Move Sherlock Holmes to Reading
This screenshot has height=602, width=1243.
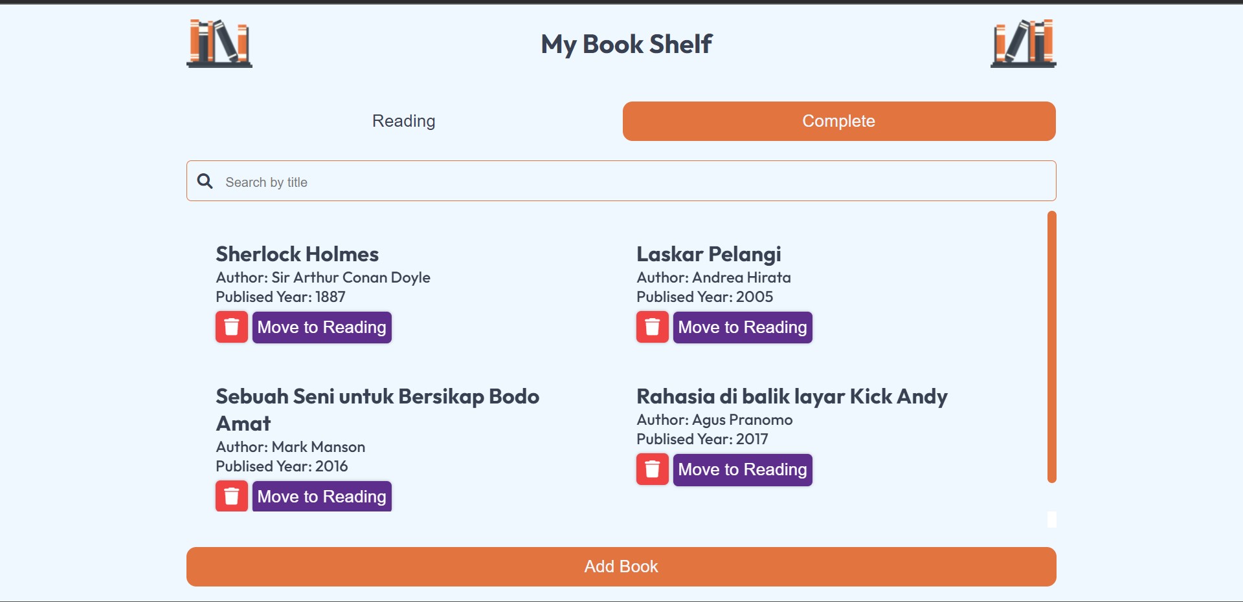[322, 327]
